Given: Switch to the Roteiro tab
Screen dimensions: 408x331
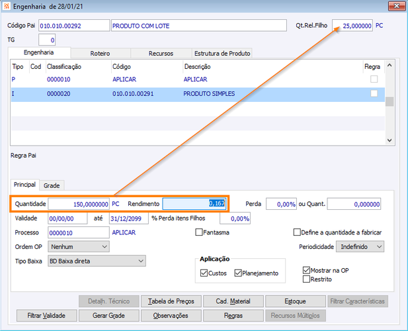Looking at the screenshot, I should coord(100,54).
